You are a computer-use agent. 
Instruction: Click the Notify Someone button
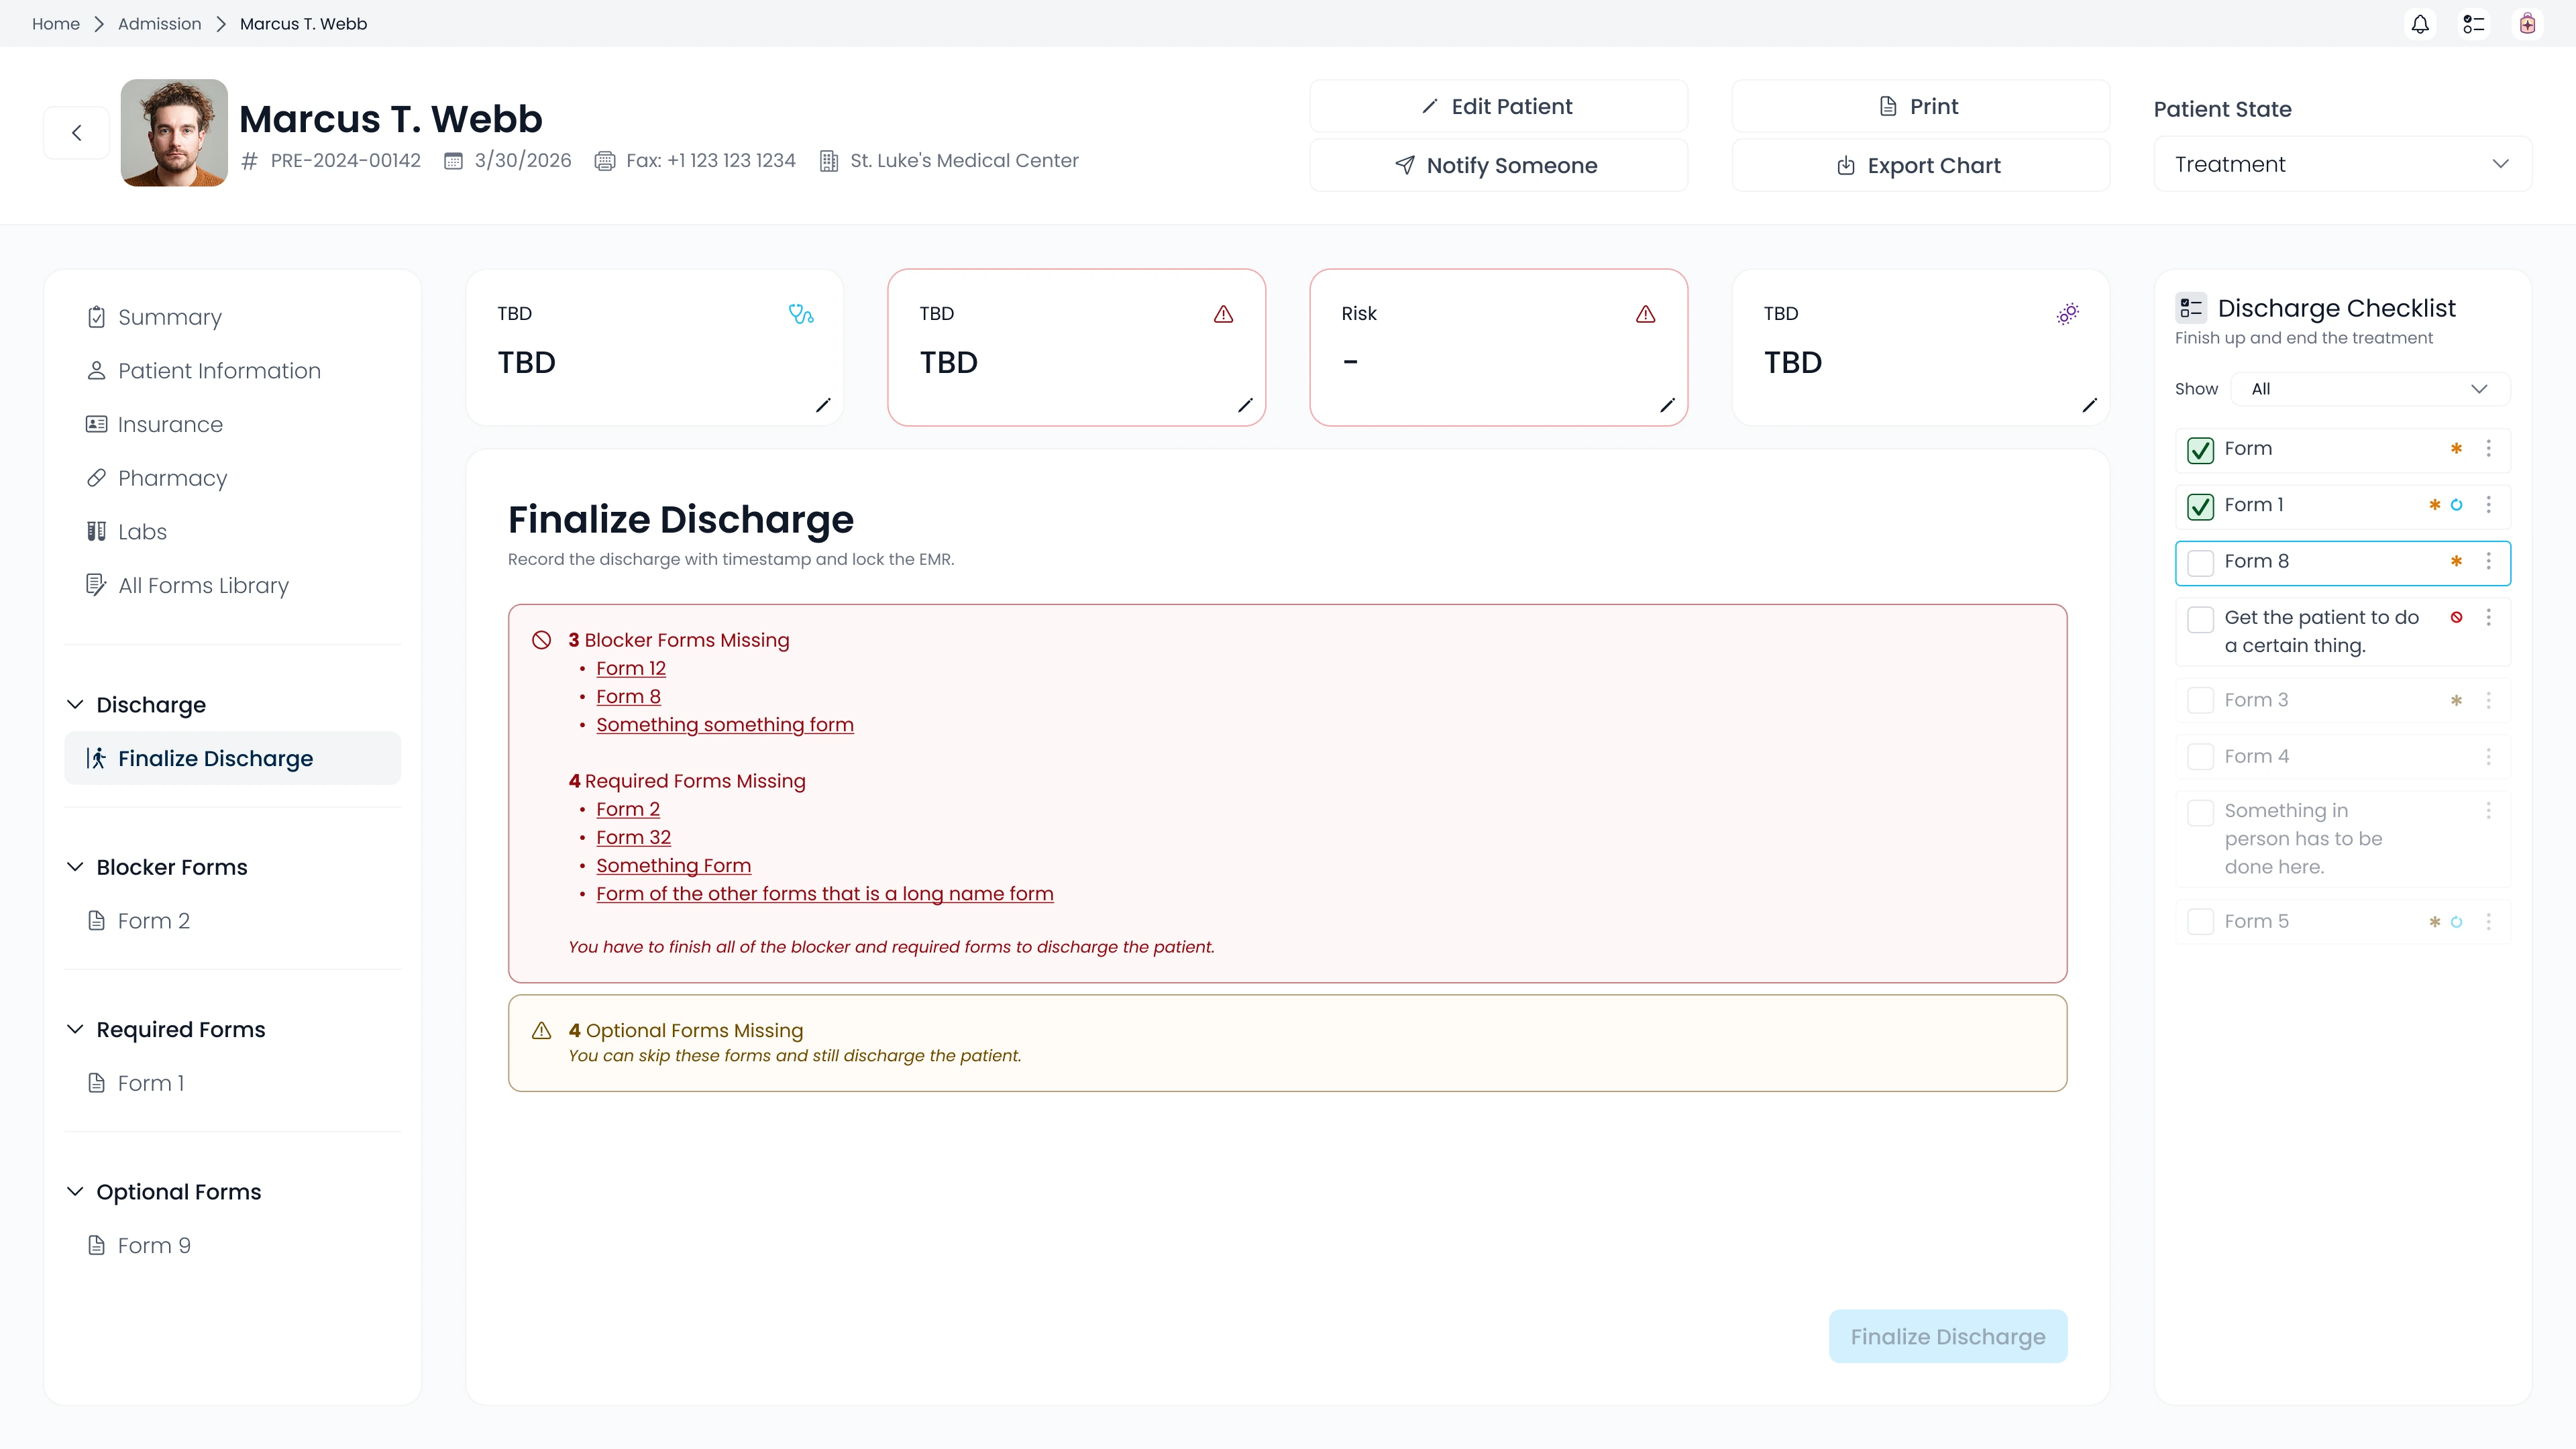click(x=1498, y=165)
